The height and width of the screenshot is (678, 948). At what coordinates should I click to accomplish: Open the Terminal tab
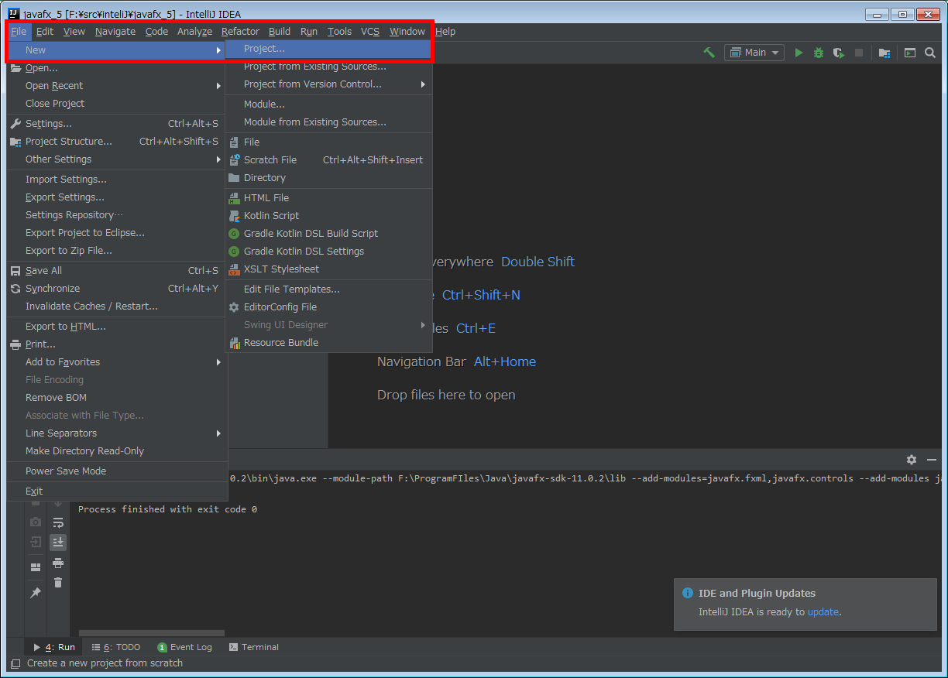(254, 647)
